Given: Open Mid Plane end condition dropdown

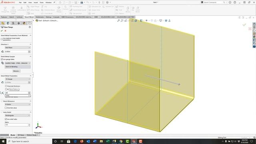Looking at the screenshot, I should [18, 48].
